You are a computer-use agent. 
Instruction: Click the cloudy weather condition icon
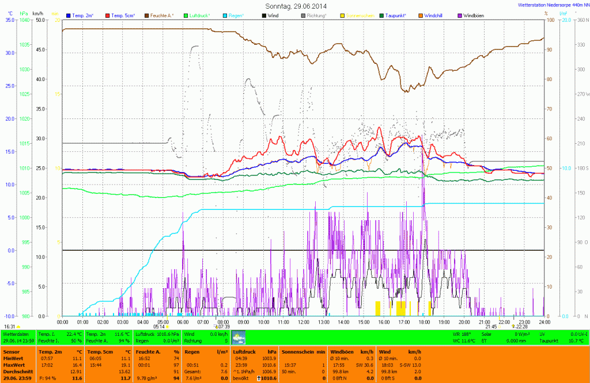(x=238, y=338)
